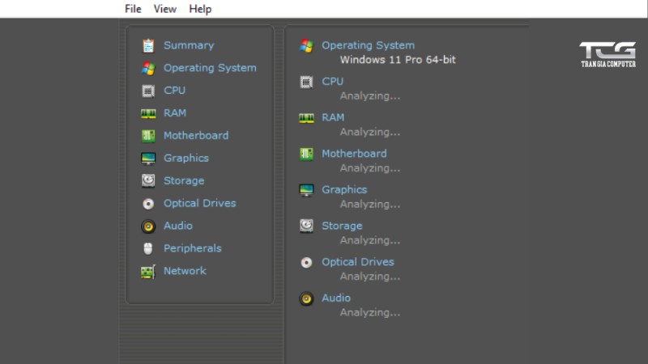Click the Windows flag icon in sidebar
This screenshot has height=364, width=648.
coord(148,68)
